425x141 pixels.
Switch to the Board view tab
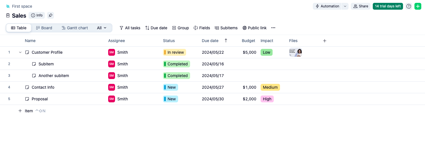coord(44,28)
